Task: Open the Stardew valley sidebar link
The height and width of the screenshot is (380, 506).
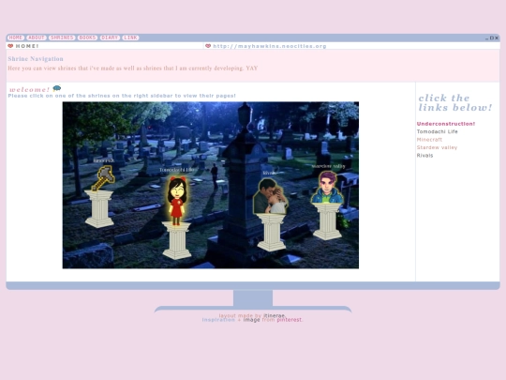Action: (x=437, y=147)
